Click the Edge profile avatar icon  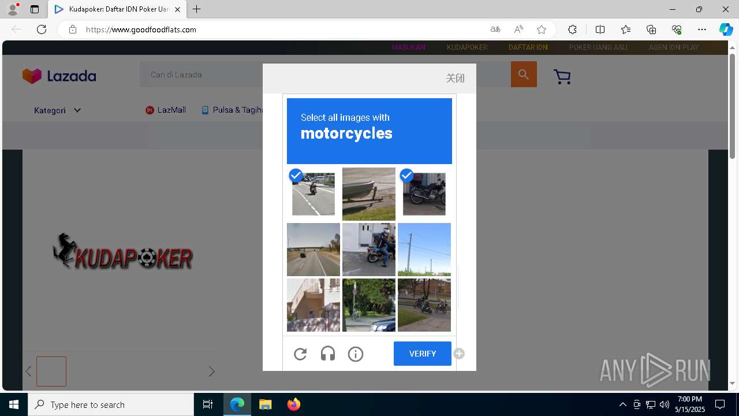tap(13, 9)
